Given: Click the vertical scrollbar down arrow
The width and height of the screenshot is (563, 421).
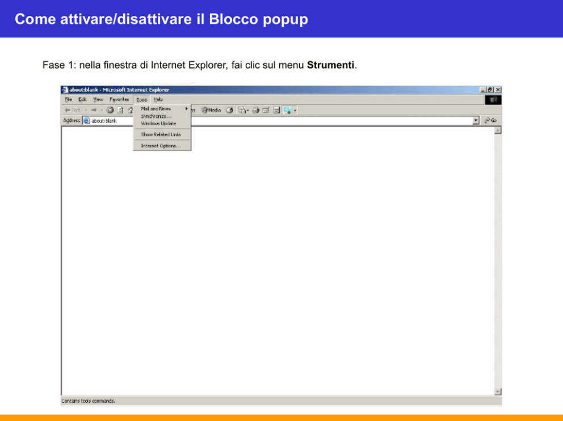Looking at the screenshot, I should (498, 392).
